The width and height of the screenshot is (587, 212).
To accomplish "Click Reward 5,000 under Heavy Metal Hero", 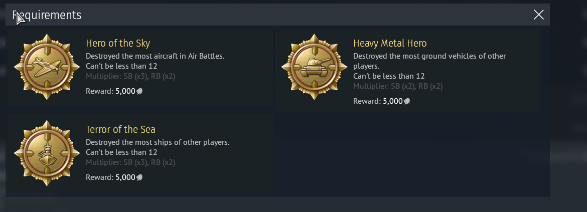I will click(382, 101).
